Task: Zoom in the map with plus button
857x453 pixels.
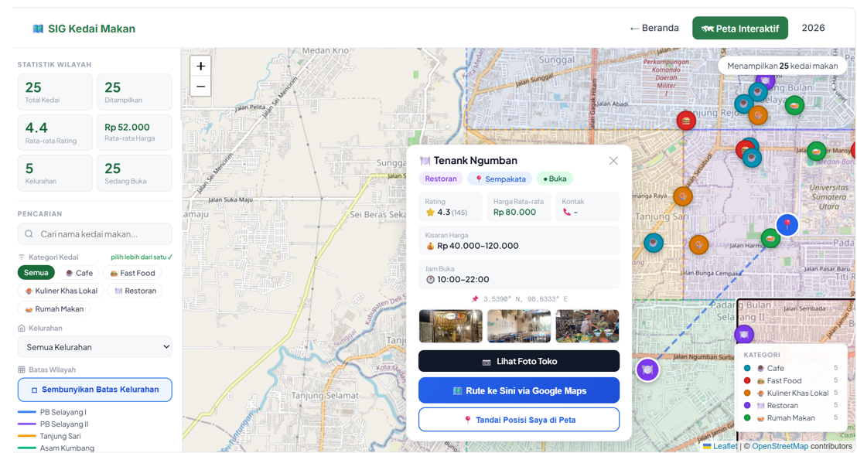Action: coord(200,66)
